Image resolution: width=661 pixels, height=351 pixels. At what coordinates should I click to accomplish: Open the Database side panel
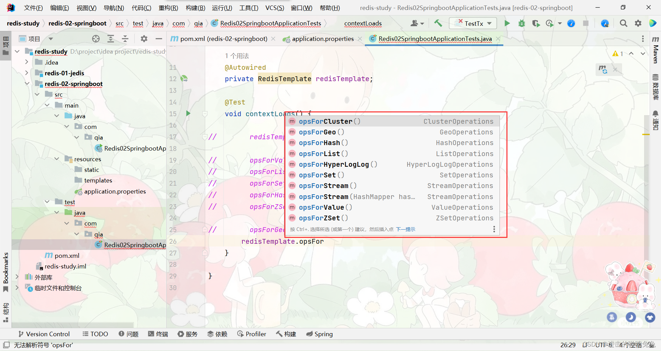(x=655, y=87)
